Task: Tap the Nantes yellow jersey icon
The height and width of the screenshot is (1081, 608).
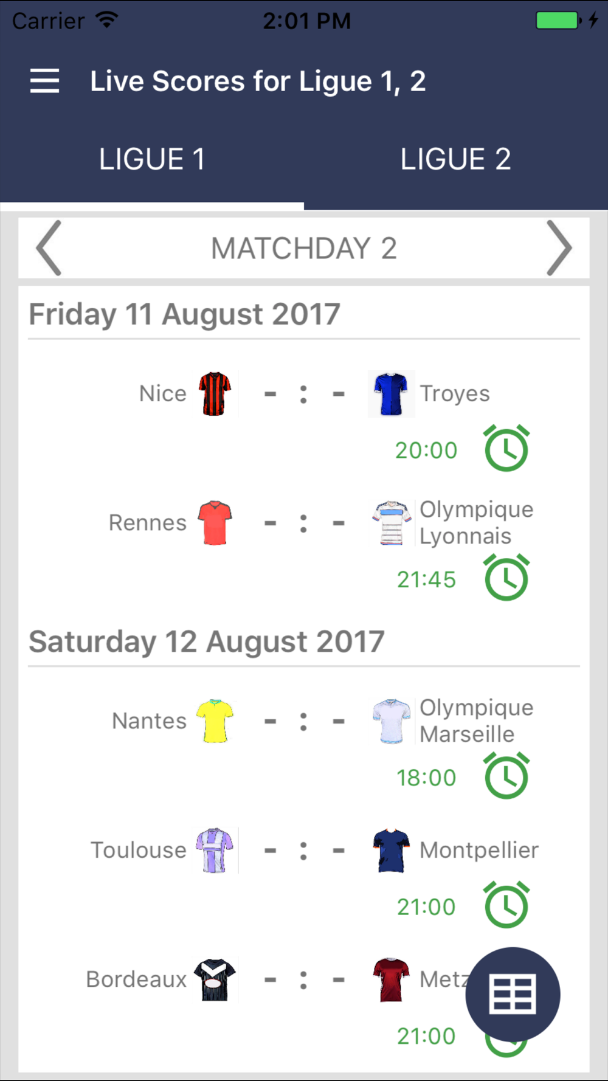Action: coord(215,721)
